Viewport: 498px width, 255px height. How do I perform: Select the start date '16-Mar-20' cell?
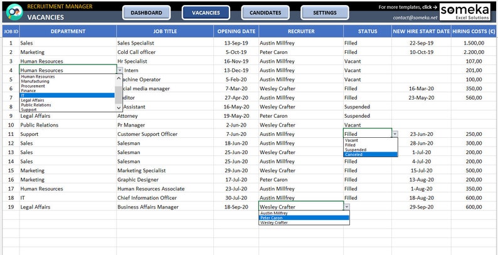tap(421, 88)
